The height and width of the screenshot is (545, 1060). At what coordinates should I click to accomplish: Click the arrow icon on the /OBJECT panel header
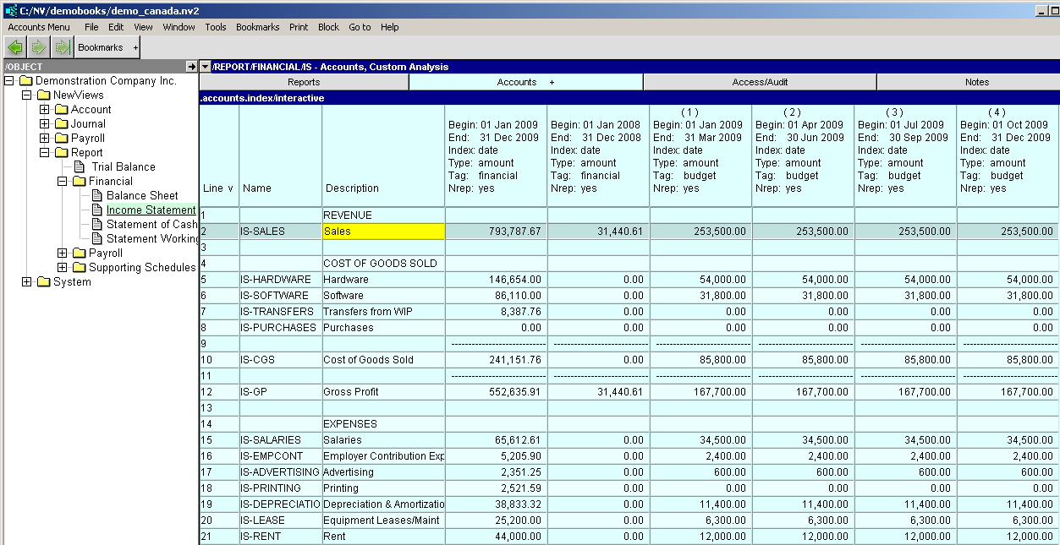(191, 67)
